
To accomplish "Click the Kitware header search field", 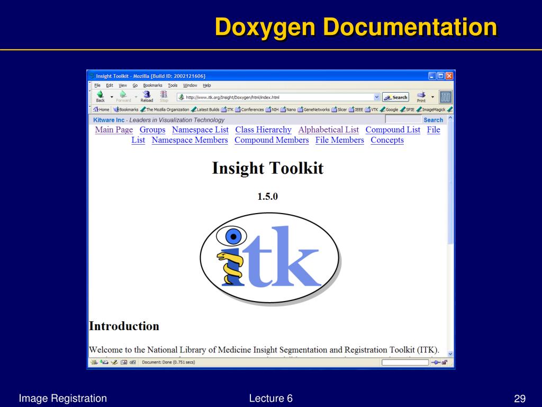I will pos(403,119).
